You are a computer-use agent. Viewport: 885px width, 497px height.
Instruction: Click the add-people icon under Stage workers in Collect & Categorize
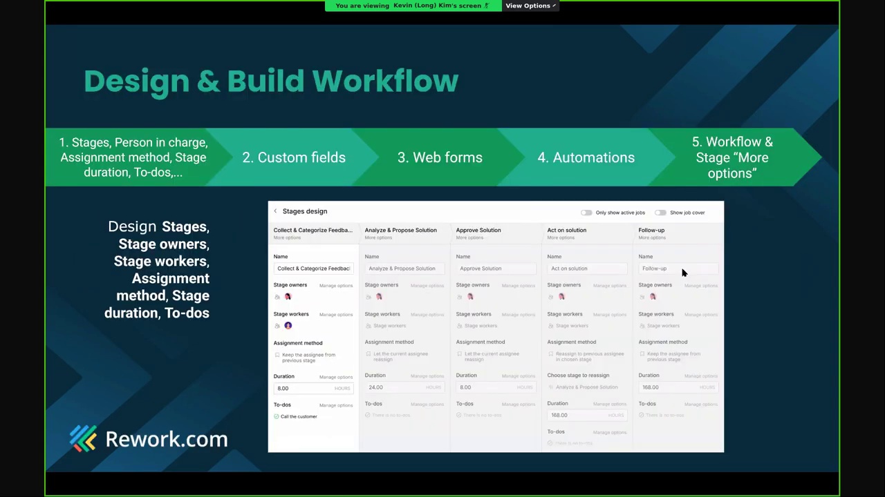click(x=277, y=326)
